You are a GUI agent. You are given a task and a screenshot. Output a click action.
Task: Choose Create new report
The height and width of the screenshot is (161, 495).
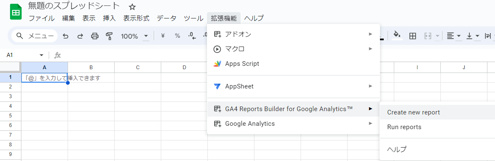437,112
